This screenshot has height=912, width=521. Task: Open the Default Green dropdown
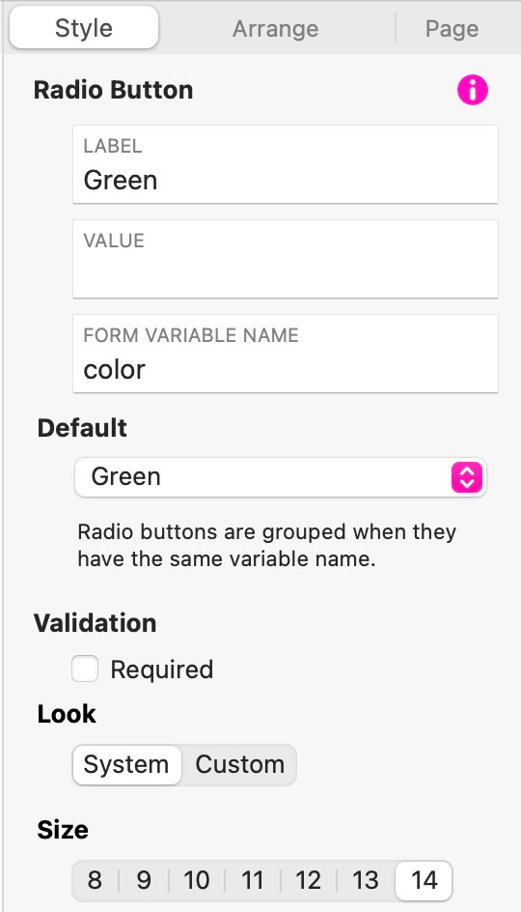281,477
